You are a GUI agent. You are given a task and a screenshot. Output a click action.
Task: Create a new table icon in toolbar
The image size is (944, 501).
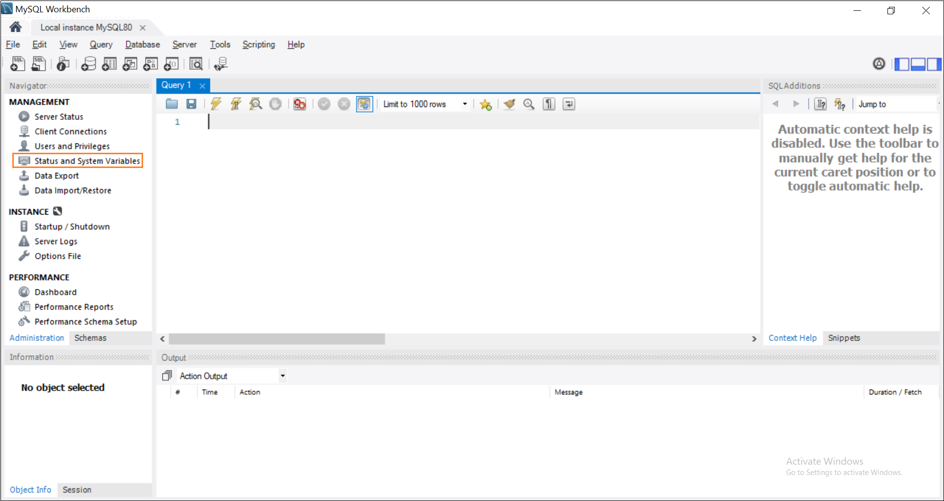tap(109, 64)
